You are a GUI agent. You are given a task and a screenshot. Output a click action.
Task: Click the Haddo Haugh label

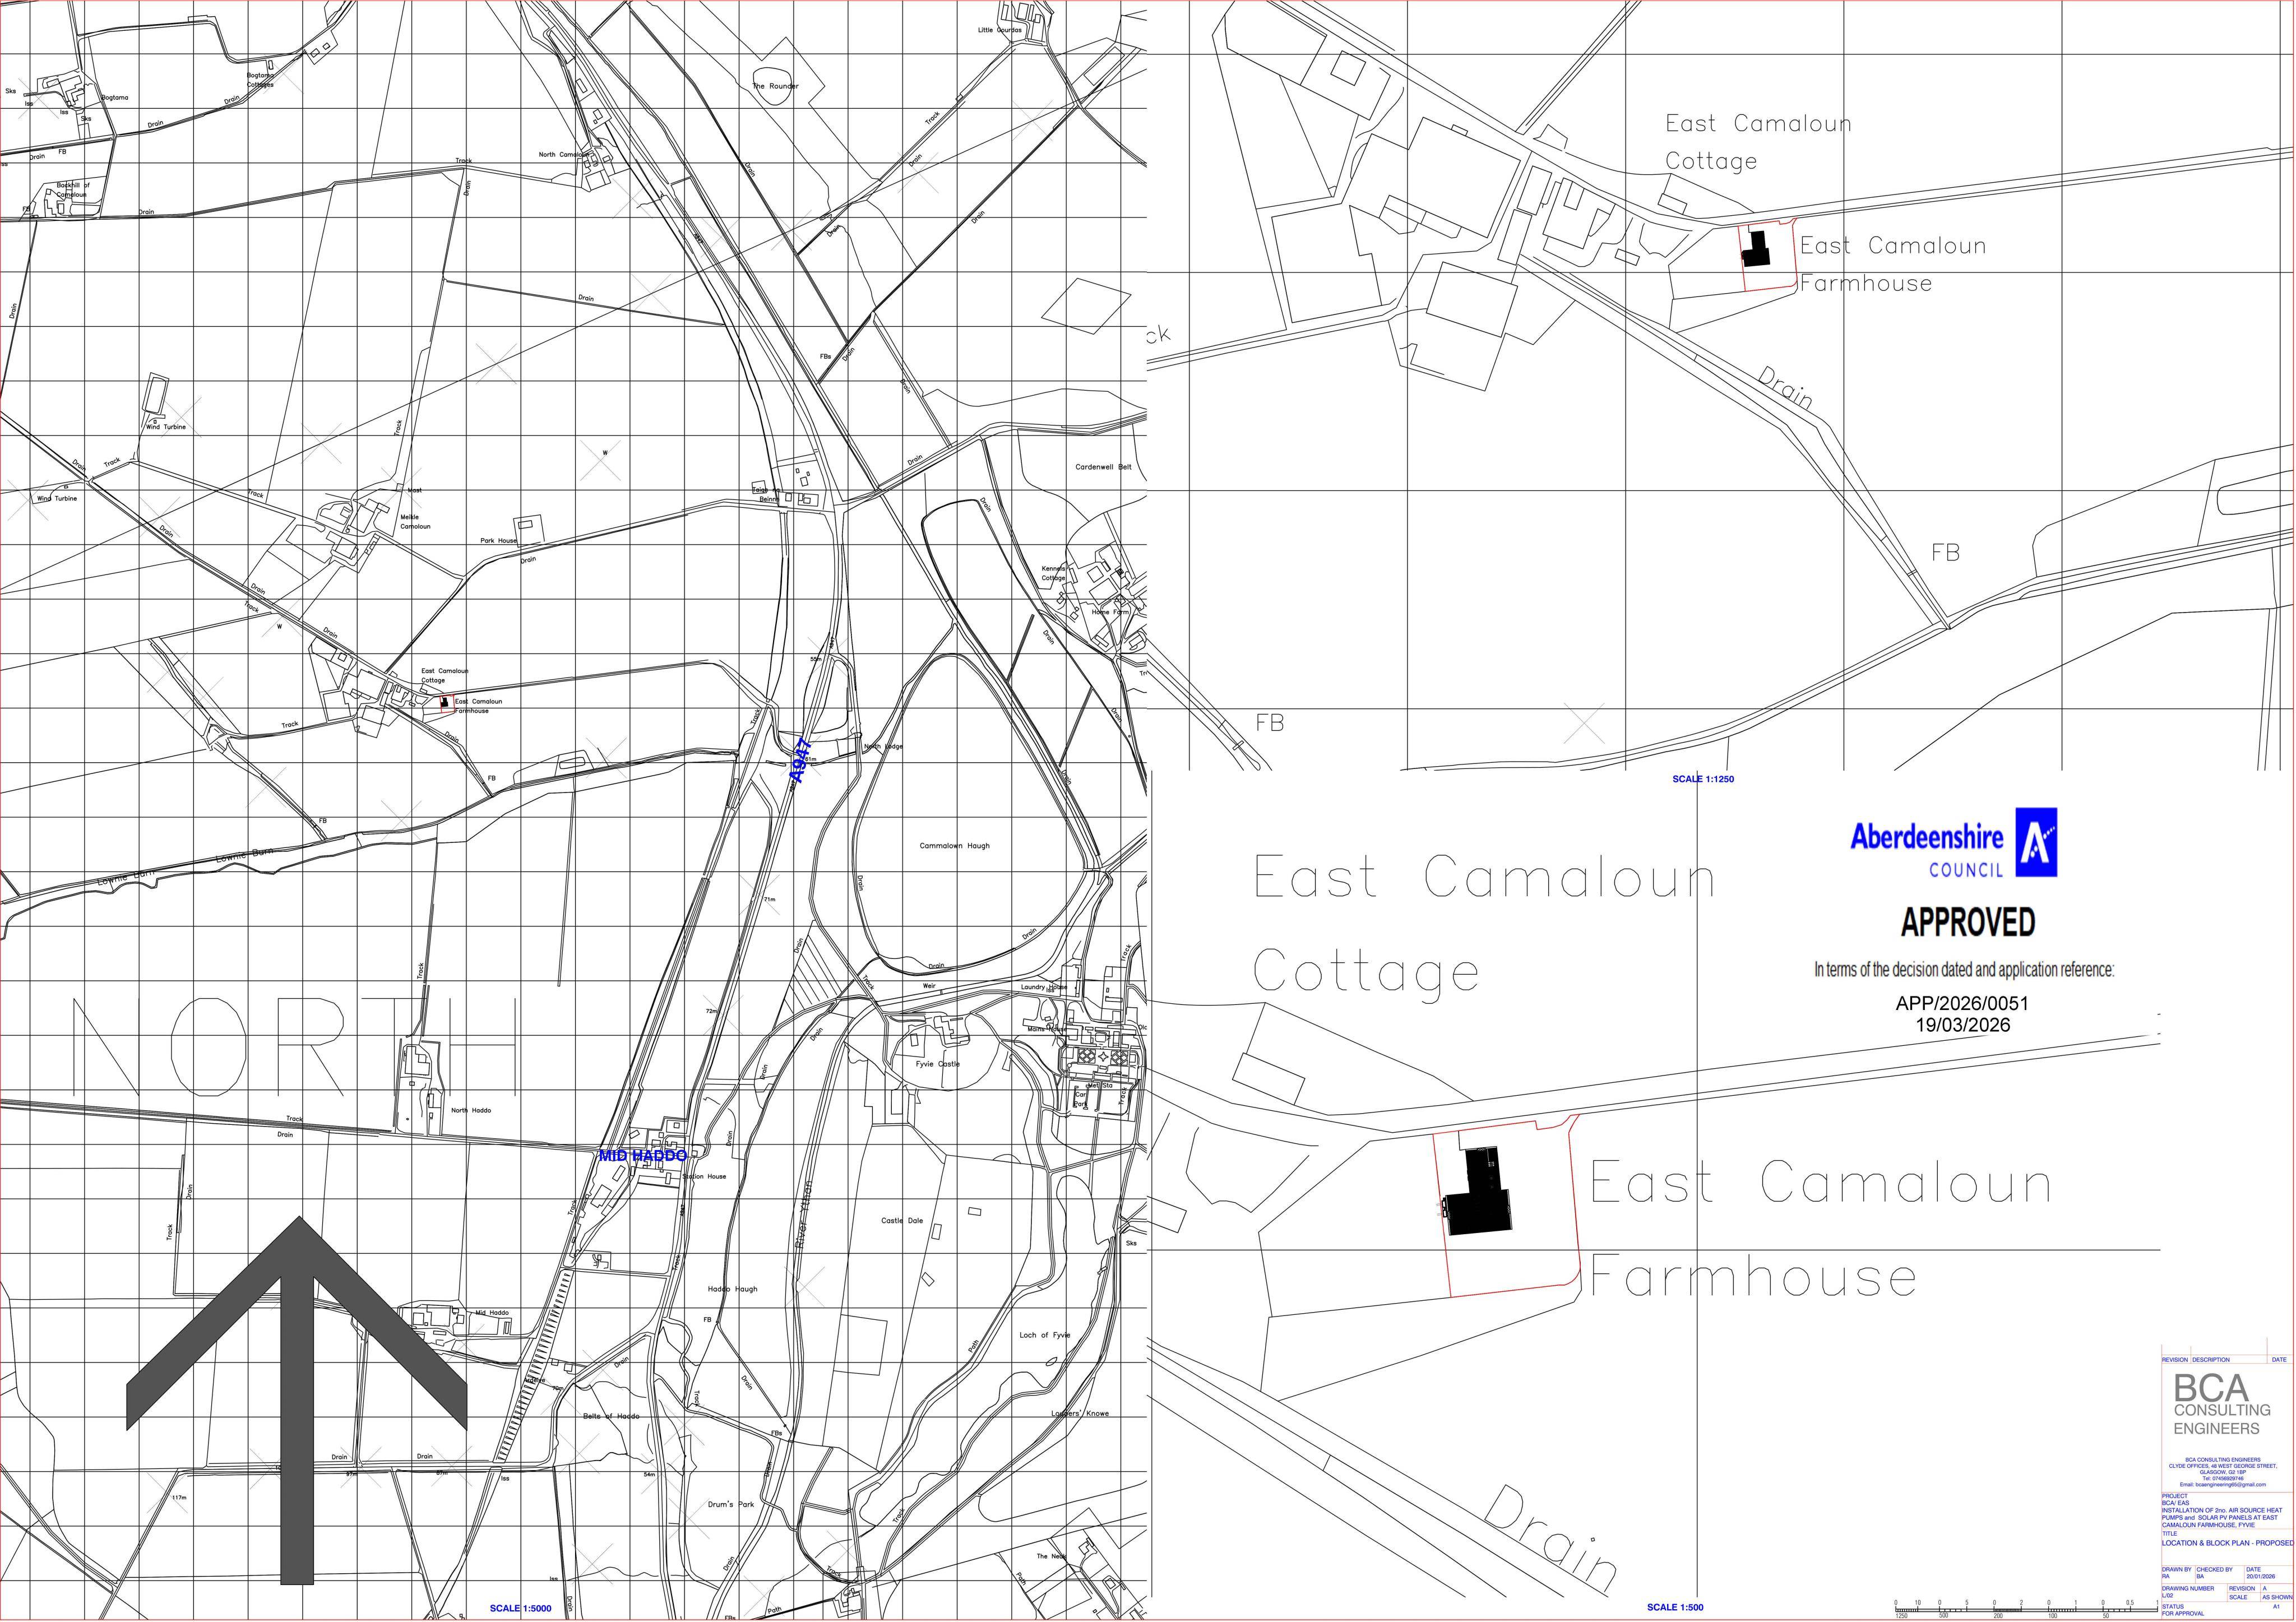click(x=733, y=1290)
